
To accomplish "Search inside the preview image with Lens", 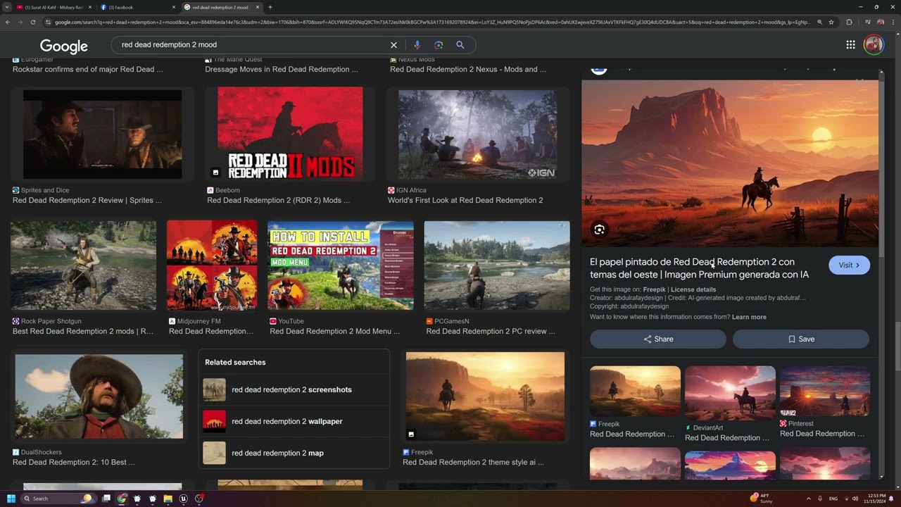I will tap(599, 230).
